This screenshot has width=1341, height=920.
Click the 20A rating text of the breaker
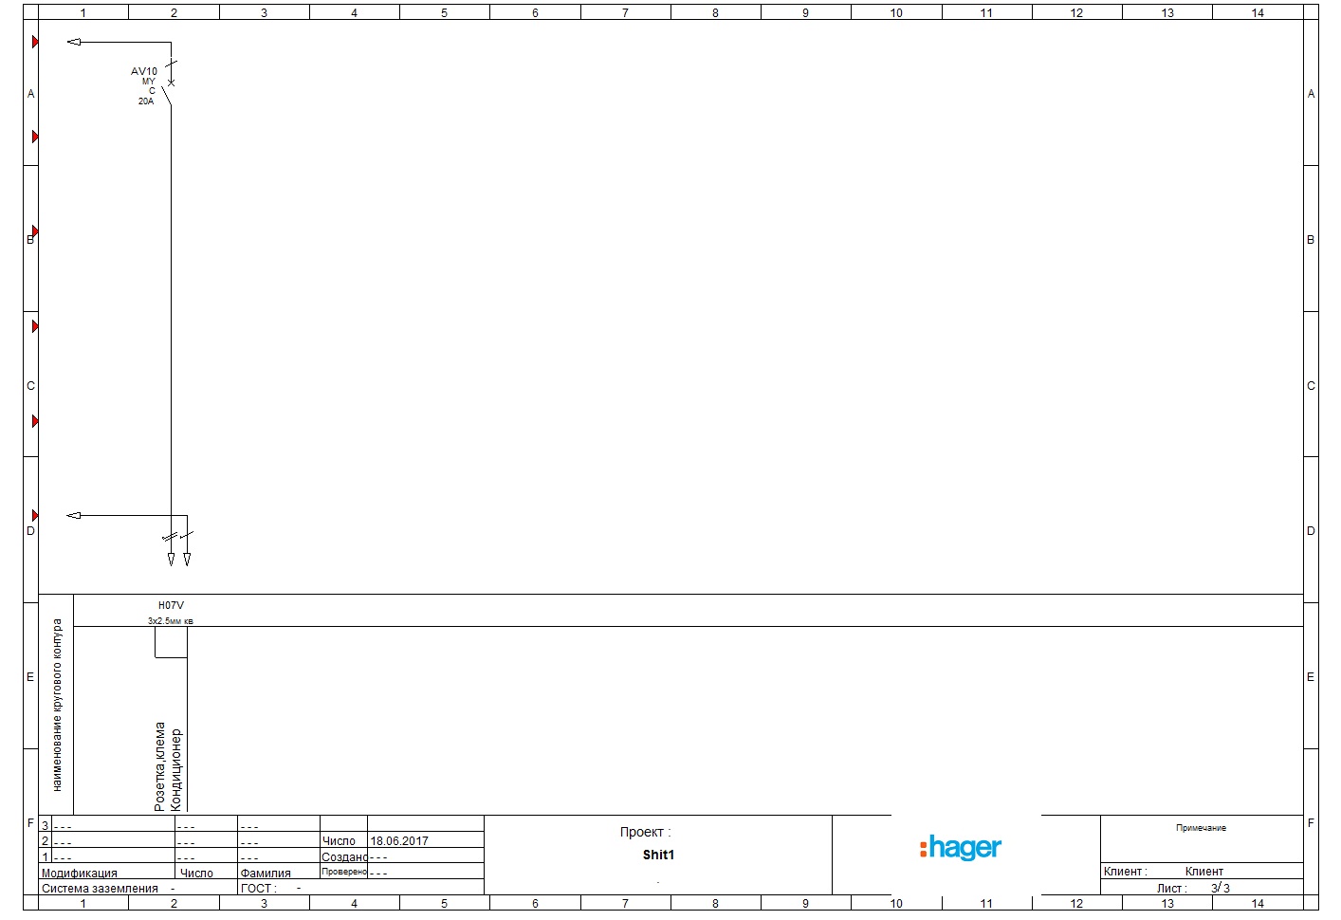click(146, 101)
